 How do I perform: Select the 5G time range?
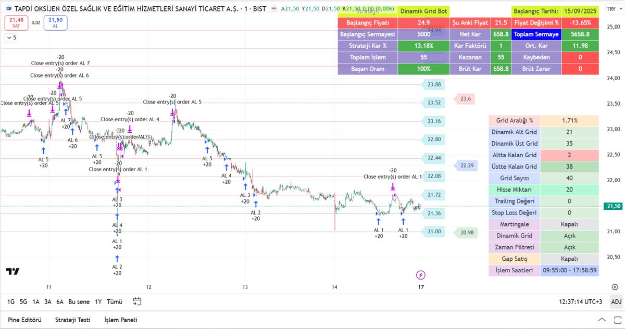[x=23, y=301]
